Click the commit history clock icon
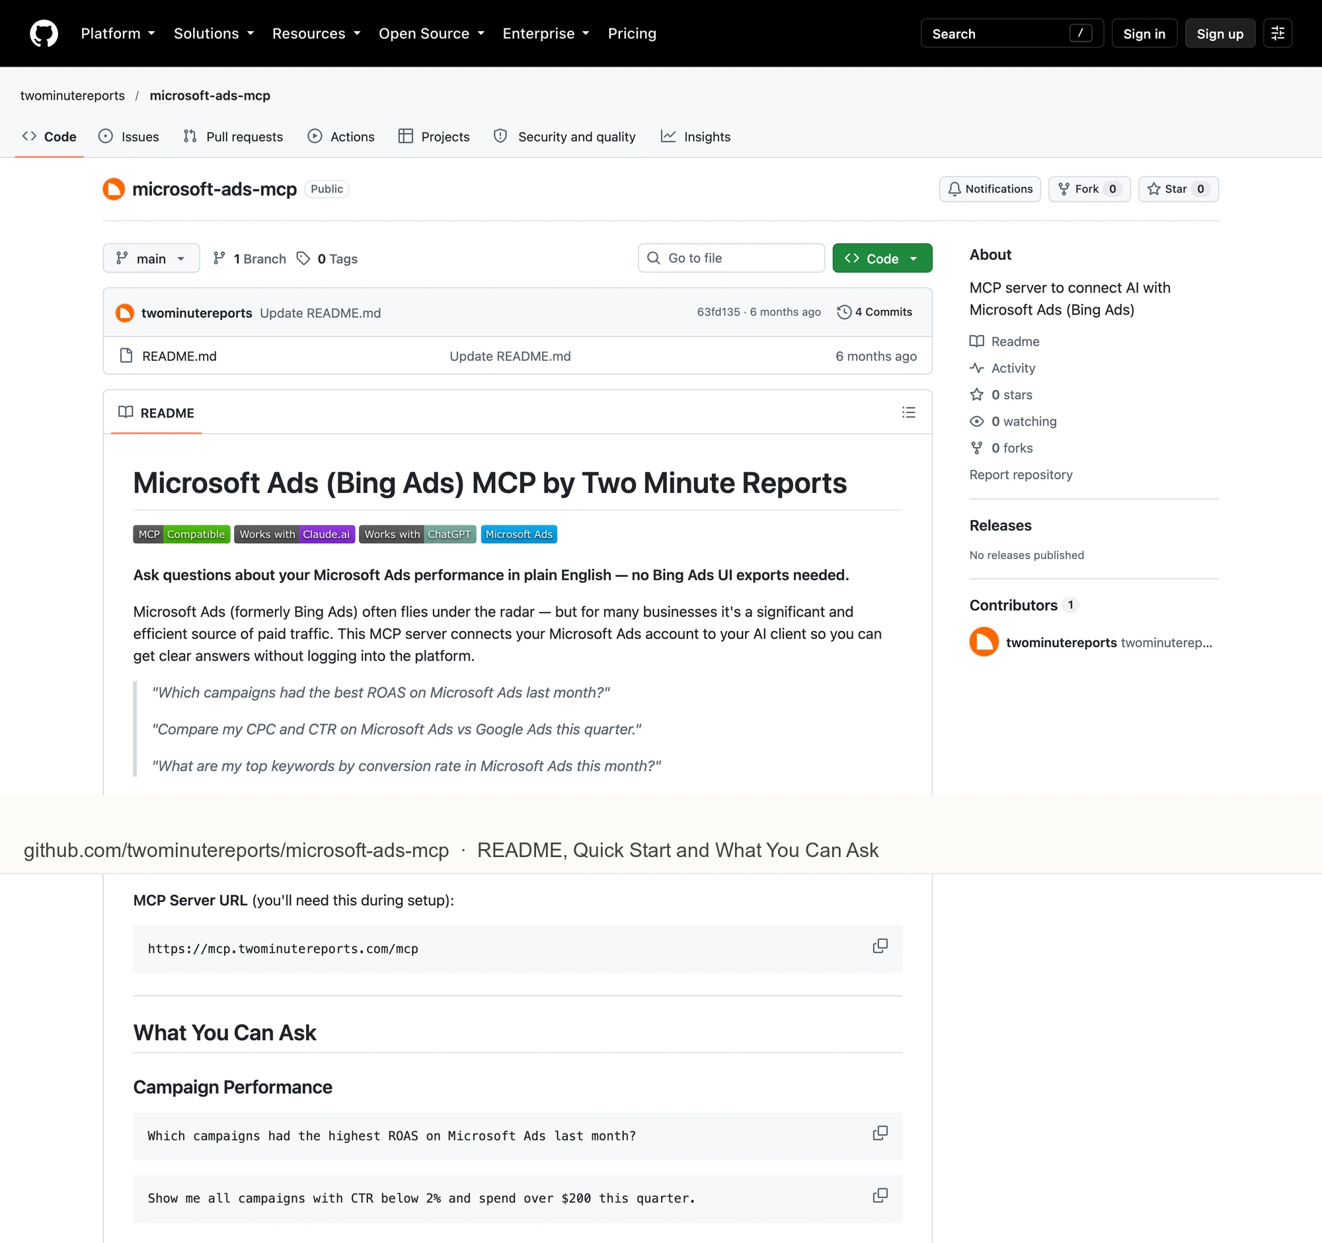 (x=844, y=312)
